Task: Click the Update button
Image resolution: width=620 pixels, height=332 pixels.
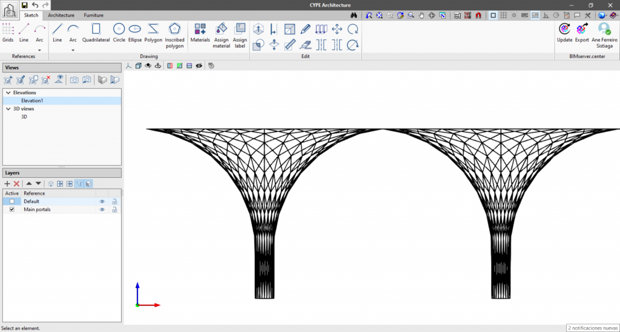Action: 564,32
